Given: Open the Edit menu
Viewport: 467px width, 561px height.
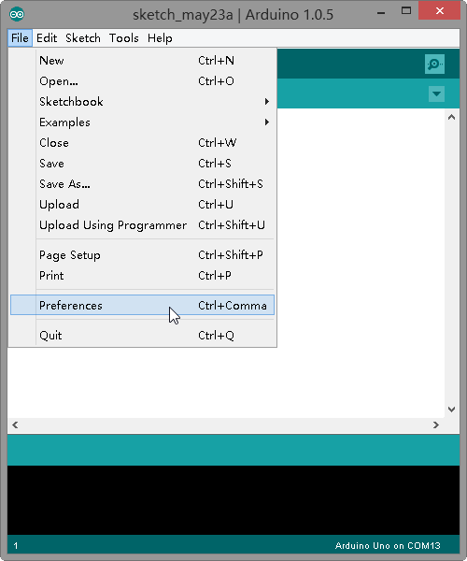Looking at the screenshot, I should (x=47, y=38).
